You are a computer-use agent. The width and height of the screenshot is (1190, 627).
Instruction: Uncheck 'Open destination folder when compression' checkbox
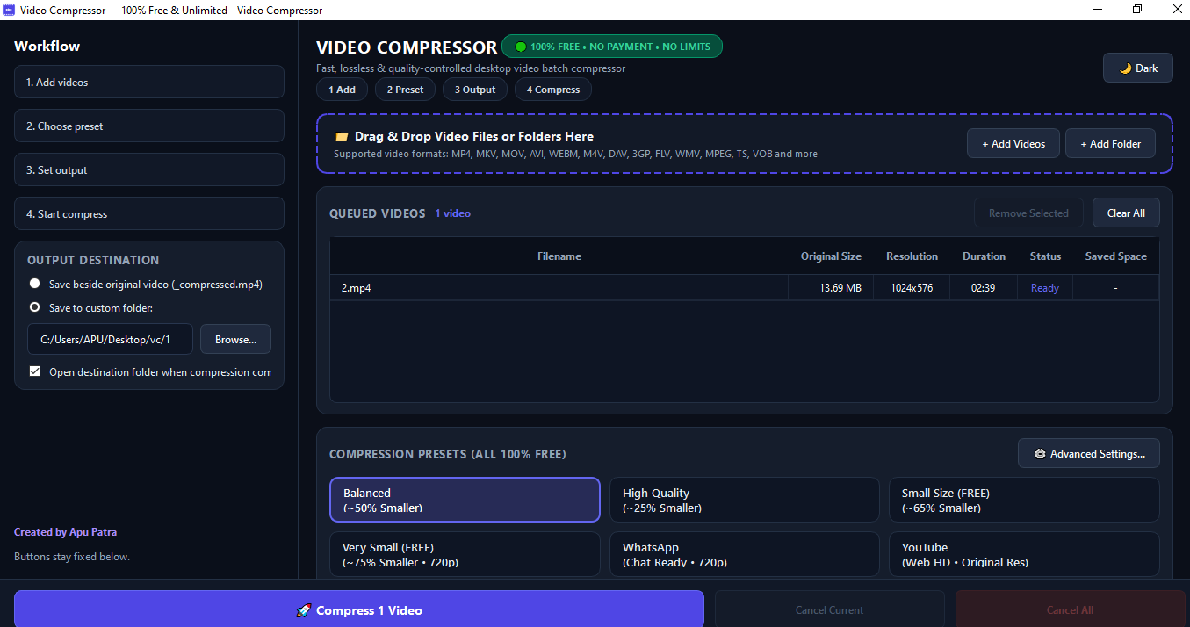point(35,371)
